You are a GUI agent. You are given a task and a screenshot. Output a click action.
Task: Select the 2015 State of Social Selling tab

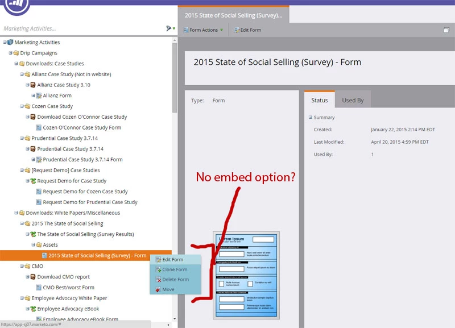coord(233,15)
